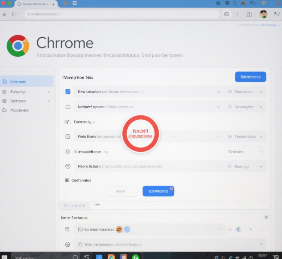Open the Romdunon dropdown
This screenshot has width=282, height=259.
click(245, 92)
